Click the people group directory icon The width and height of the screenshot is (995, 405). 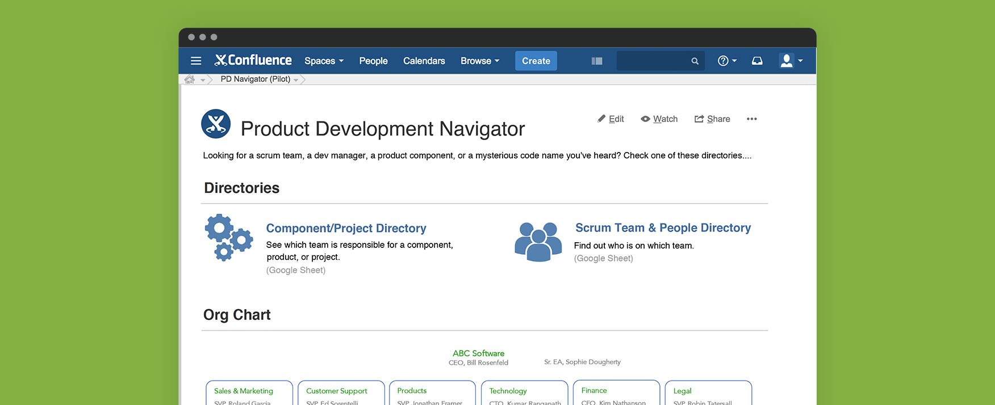(x=537, y=242)
